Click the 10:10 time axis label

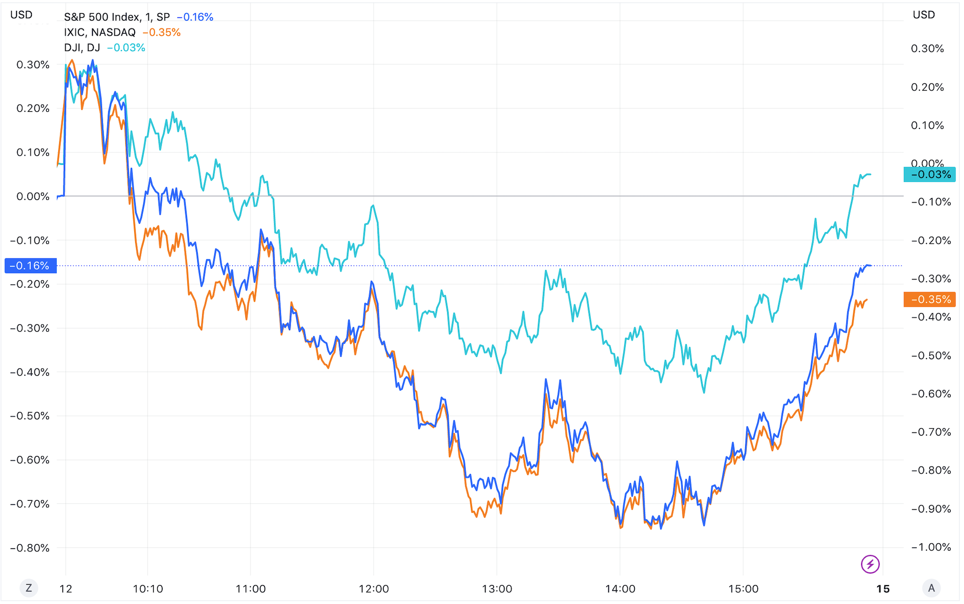click(x=148, y=589)
